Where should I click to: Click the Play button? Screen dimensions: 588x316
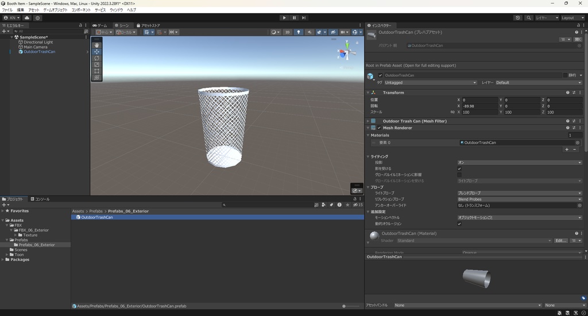click(284, 18)
